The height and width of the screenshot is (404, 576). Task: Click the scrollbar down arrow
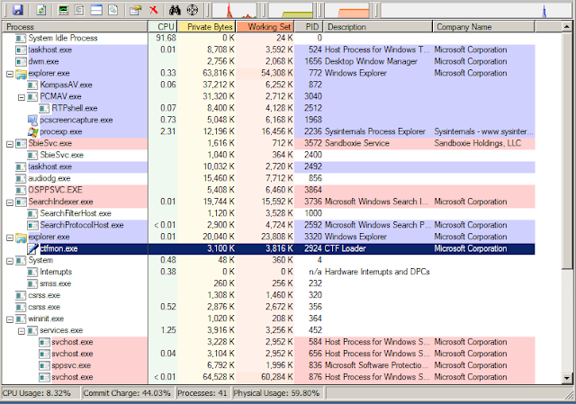[x=567, y=378]
